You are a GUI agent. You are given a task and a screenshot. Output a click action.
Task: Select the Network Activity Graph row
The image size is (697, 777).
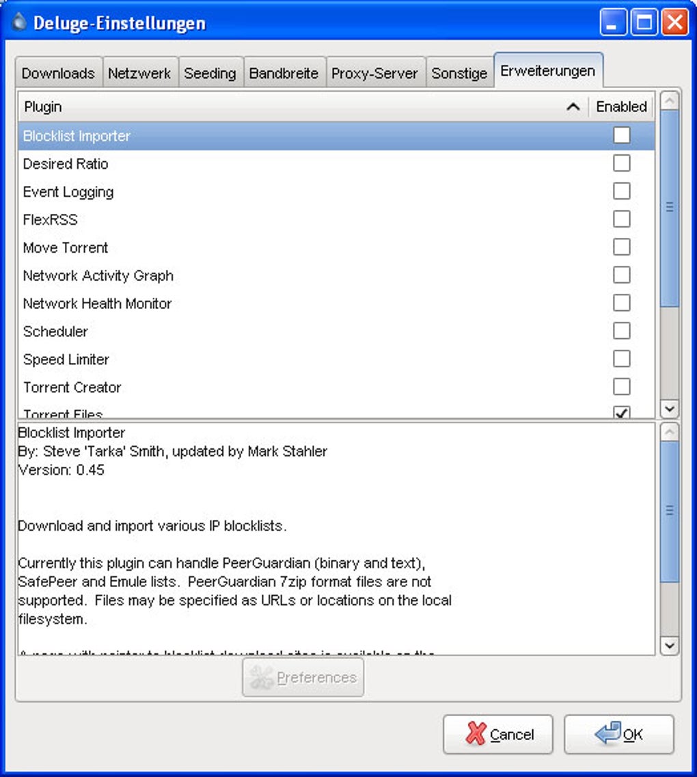(x=336, y=275)
